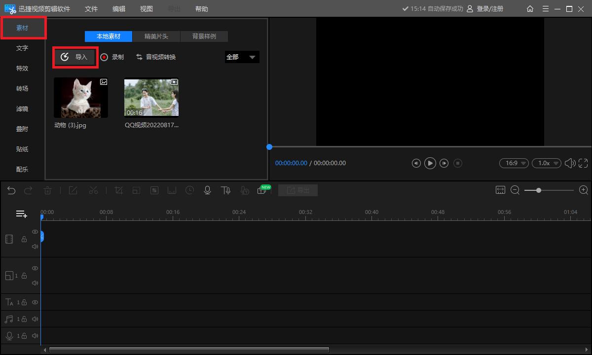Open the 文件 menu

[x=91, y=9]
